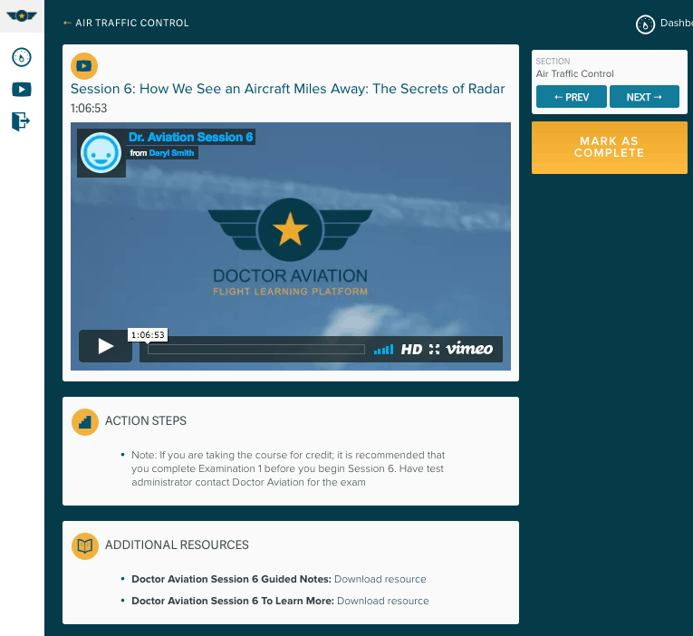Open the video courses icon in sidebar
This screenshot has width=693, height=636.
tap(22, 90)
